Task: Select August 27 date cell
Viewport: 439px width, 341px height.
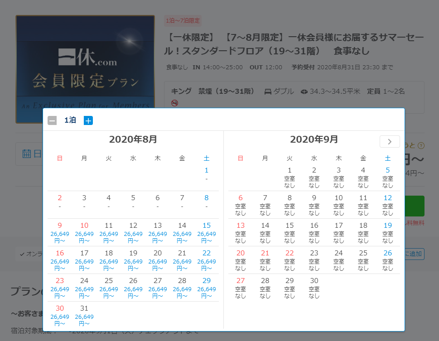Action: (x=158, y=288)
